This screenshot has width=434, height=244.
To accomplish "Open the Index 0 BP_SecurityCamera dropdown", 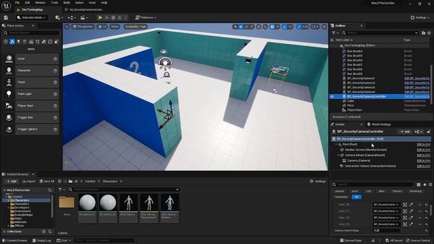I will (386, 205).
